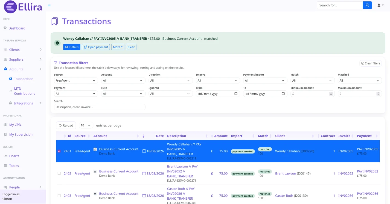Open Charts in the sidebar
This screenshot has height=204, width=390.
14,156
